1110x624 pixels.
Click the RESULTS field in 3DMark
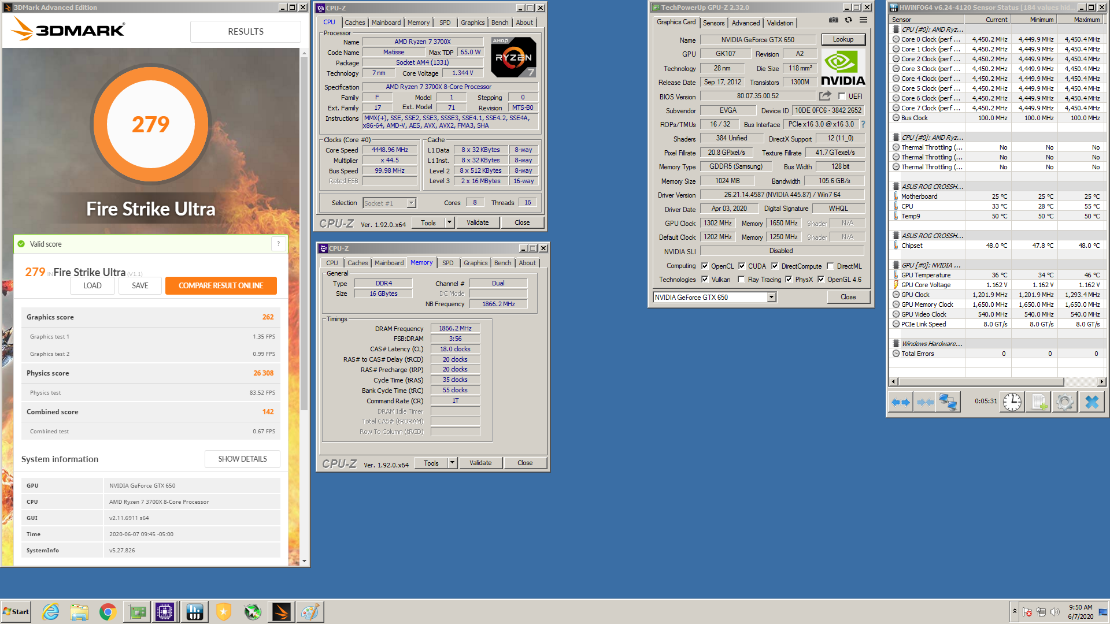[246, 32]
